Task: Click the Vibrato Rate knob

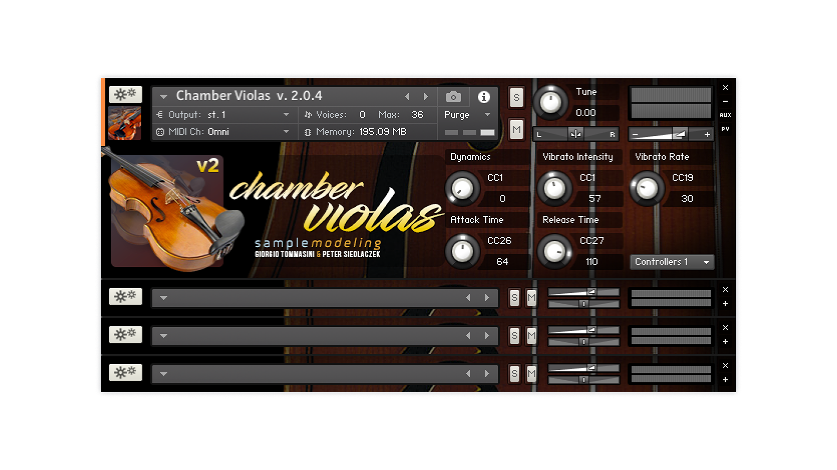Action: (647, 188)
